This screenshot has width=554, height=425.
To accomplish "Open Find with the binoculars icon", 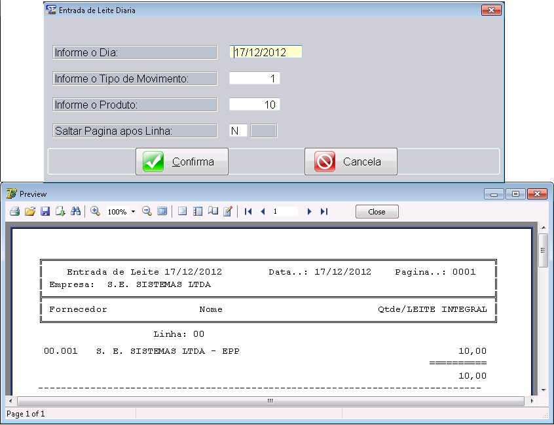I will [75, 212].
